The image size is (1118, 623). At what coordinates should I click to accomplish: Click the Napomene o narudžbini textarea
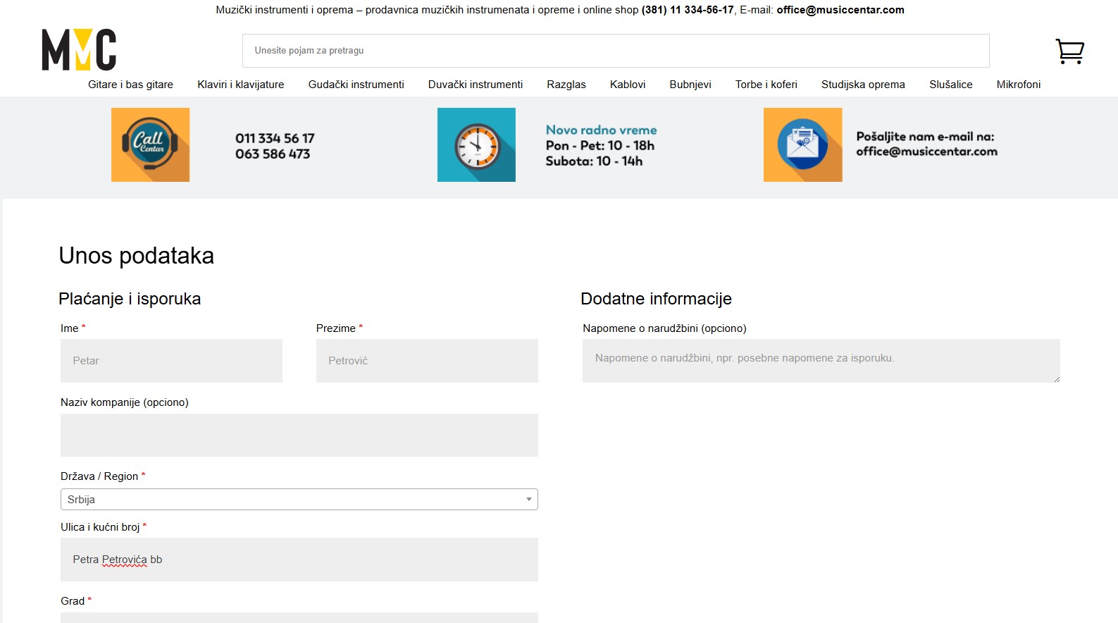(821, 361)
